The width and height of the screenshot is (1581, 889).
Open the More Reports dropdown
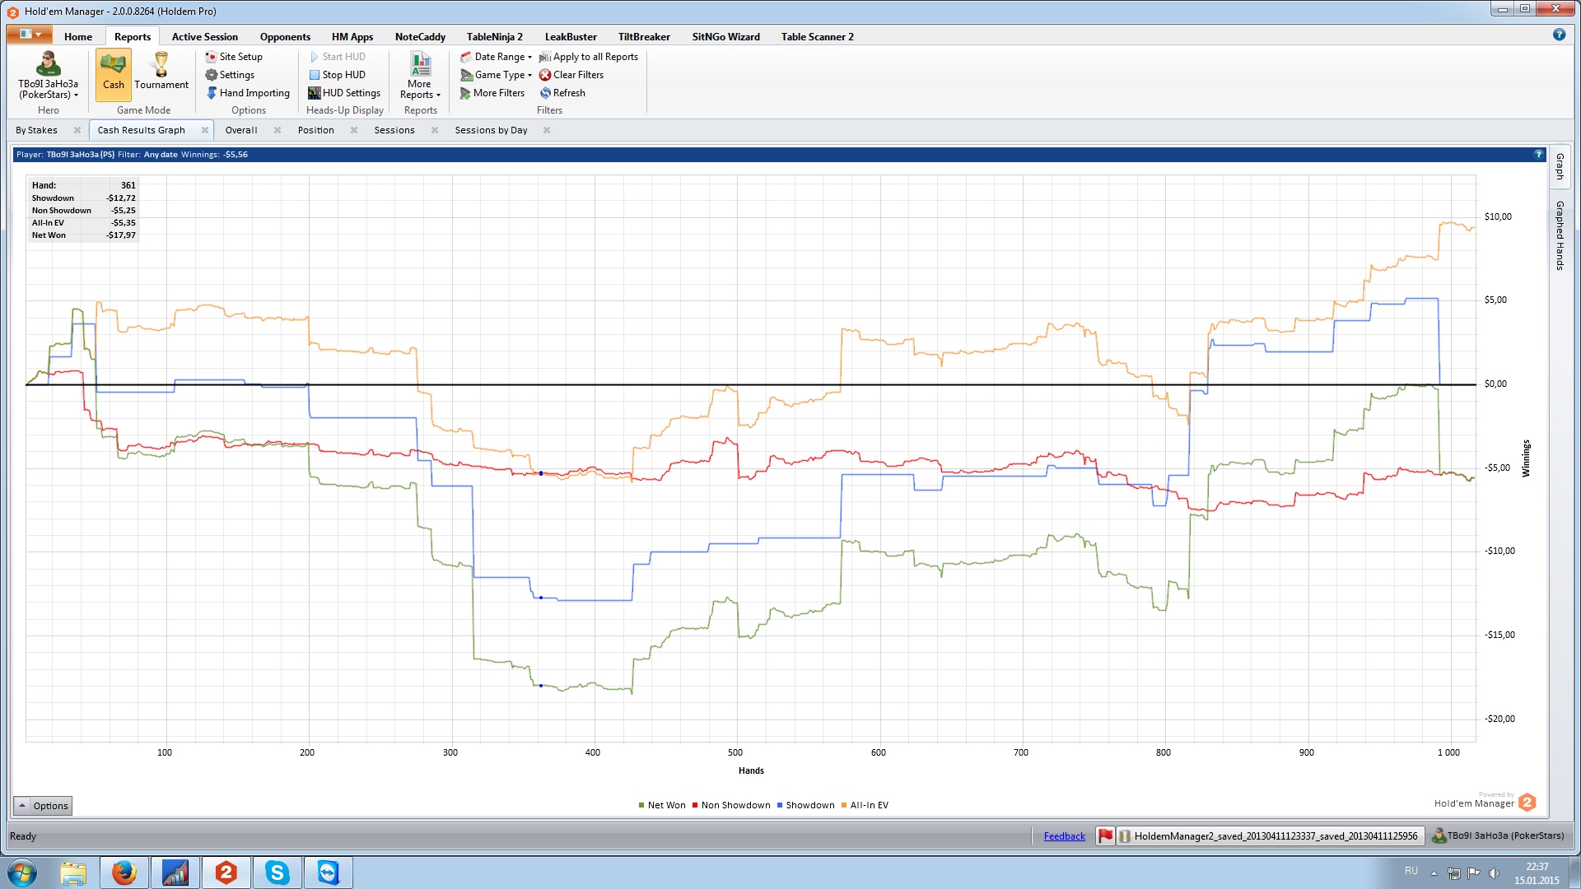[x=420, y=89]
